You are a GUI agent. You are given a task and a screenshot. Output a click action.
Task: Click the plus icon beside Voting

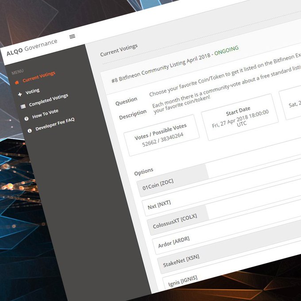pos(20,94)
